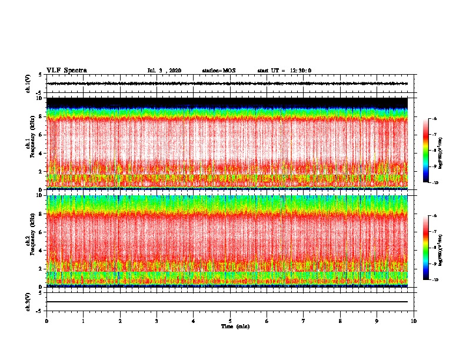
Task: Click time axis tick label "7"
Action: point(304,321)
